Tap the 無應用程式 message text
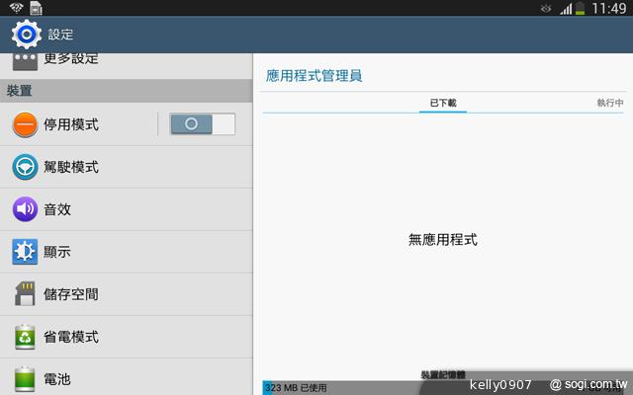 tap(443, 239)
